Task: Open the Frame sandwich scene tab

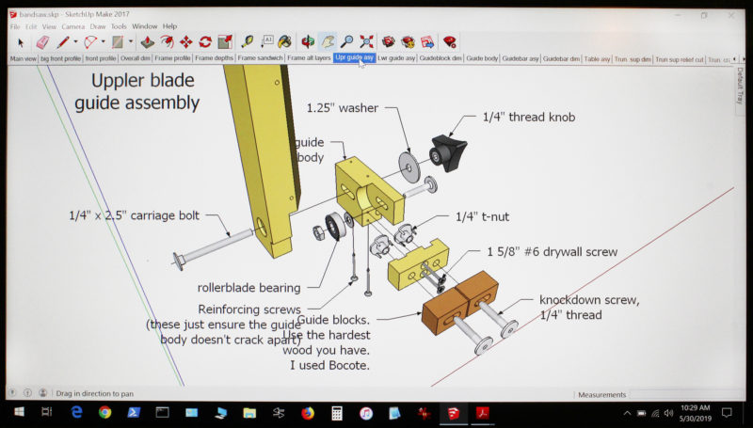Action: point(260,58)
